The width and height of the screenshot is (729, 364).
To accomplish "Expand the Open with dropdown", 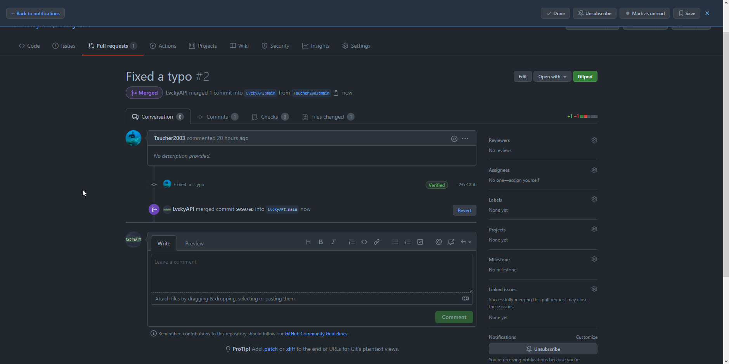I will pyautogui.click(x=552, y=77).
